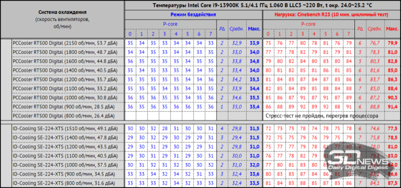Click the 79,9 max load value

[392, 43]
